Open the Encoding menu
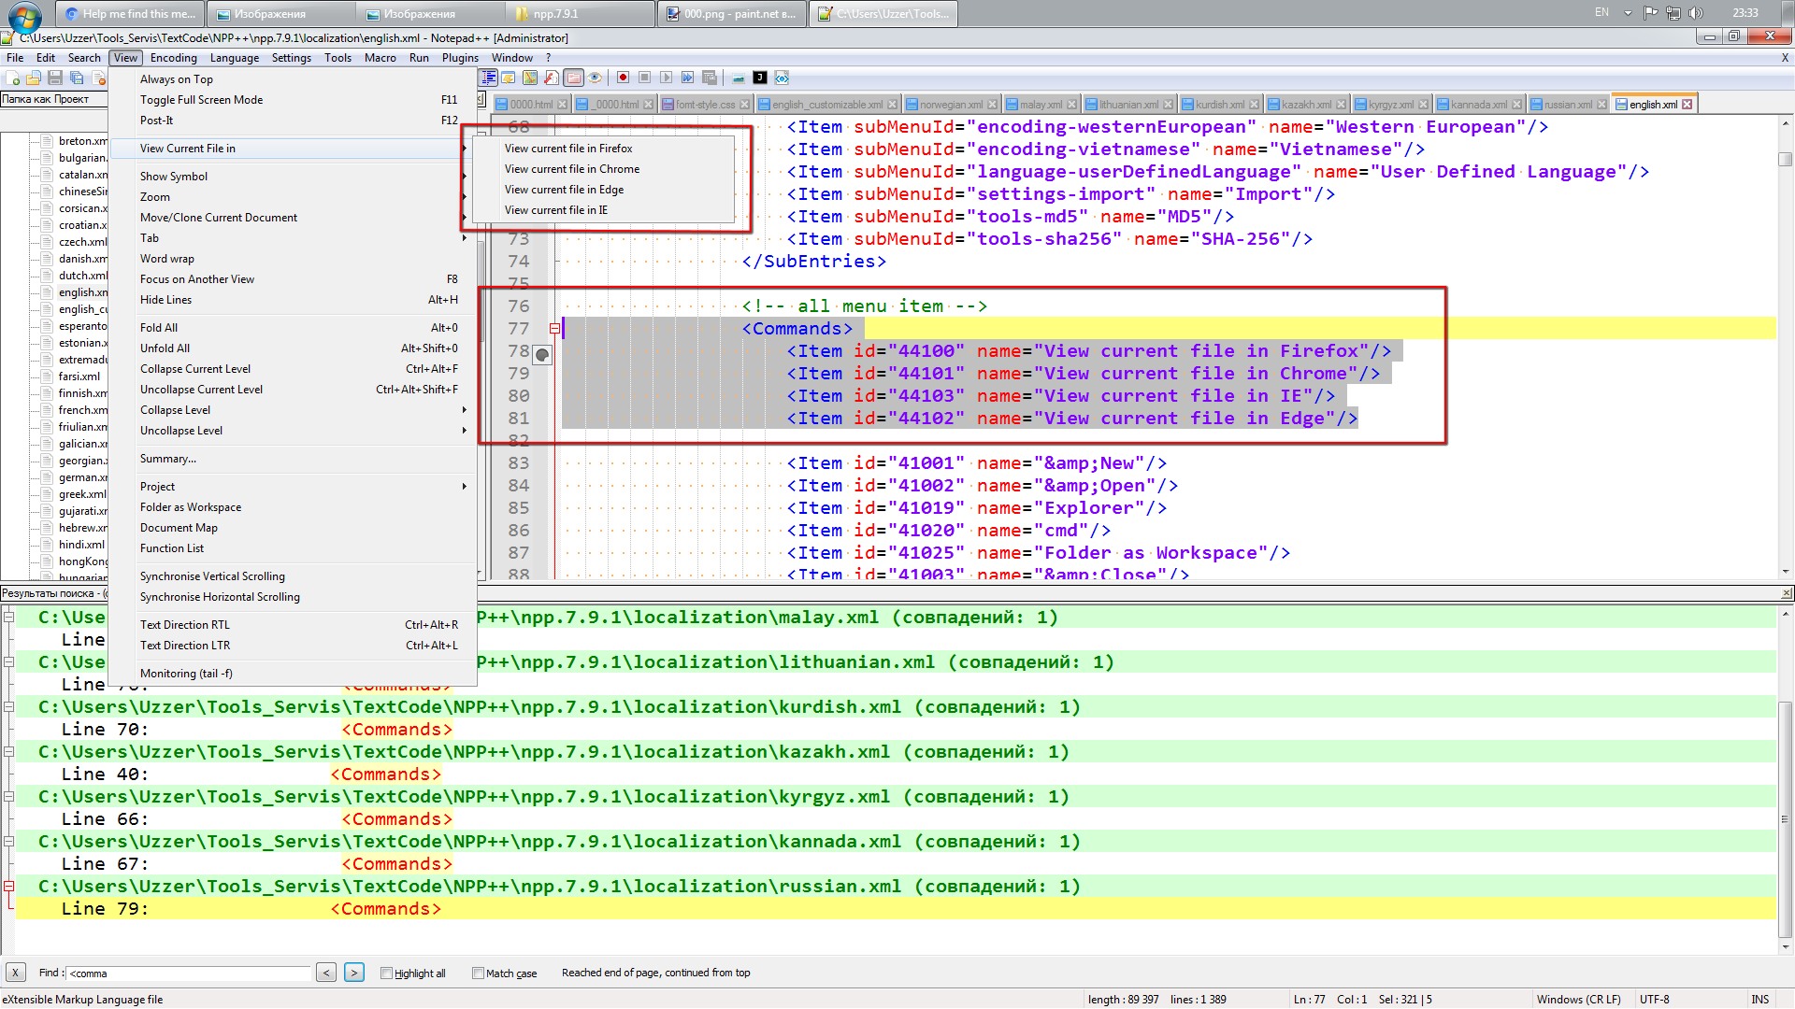 173,58
